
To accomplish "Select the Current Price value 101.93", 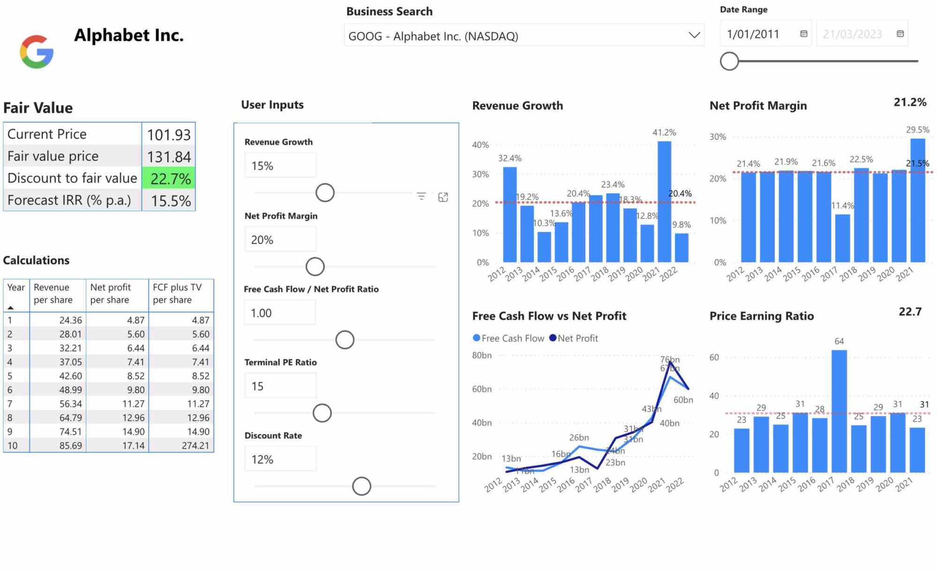I will coord(169,135).
